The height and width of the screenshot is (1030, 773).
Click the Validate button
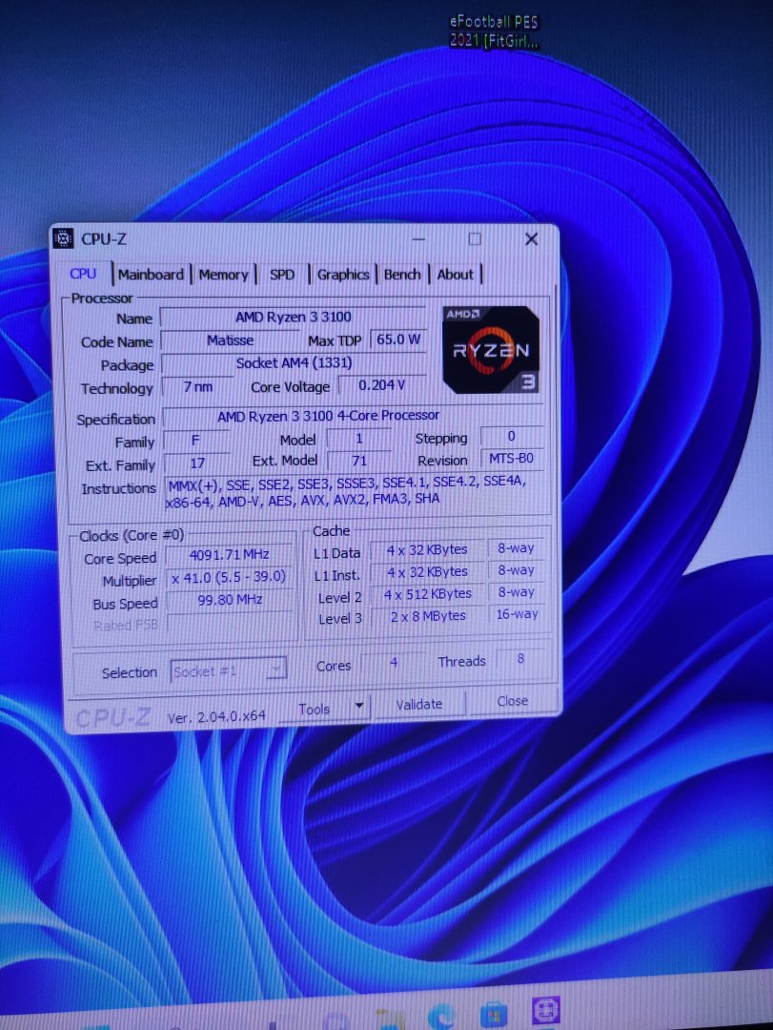(419, 704)
